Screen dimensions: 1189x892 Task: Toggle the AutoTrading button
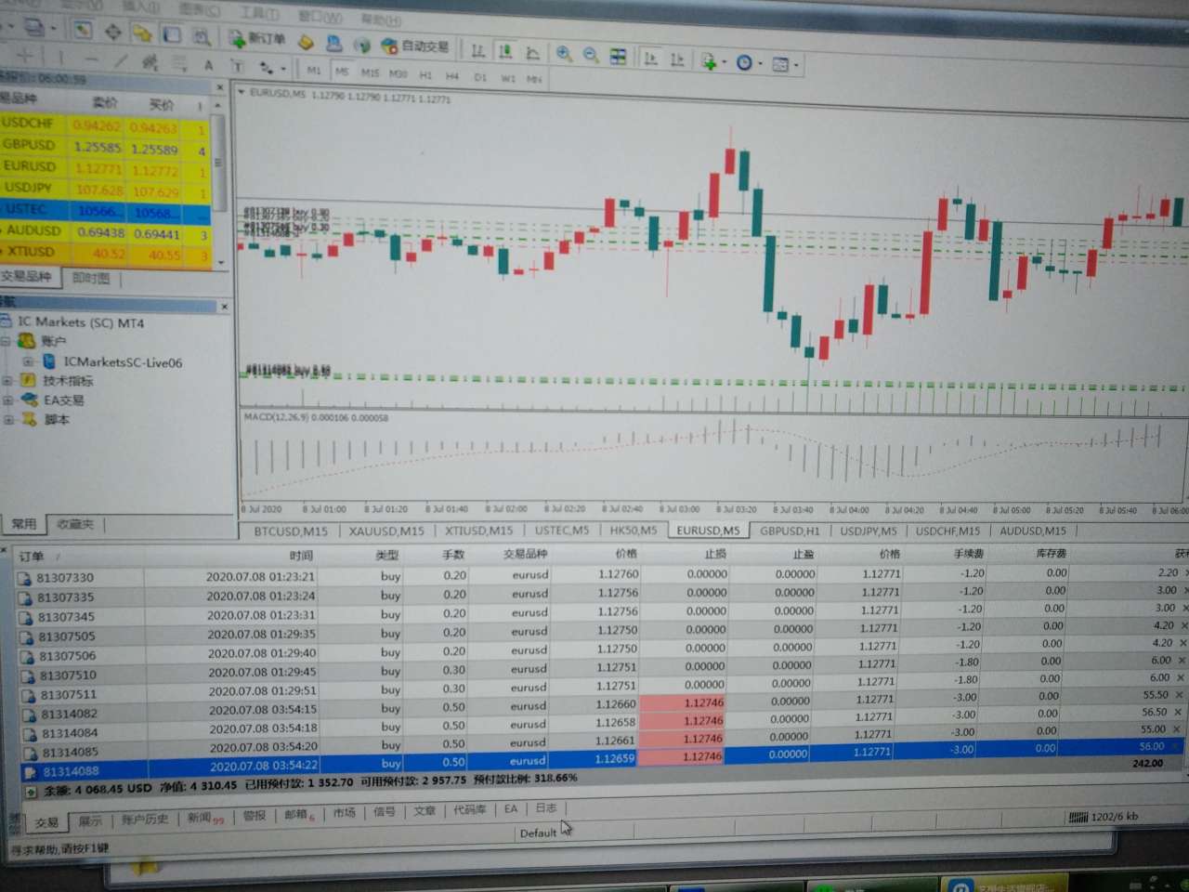414,45
